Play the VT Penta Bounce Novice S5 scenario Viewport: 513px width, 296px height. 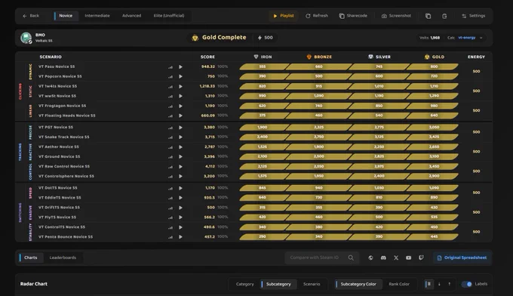click(x=180, y=237)
